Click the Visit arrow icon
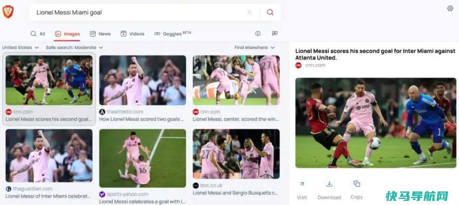 (302, 184)
